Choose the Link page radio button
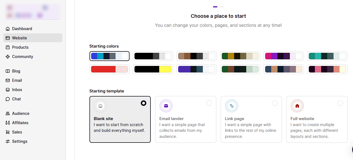 click(275, 103)
